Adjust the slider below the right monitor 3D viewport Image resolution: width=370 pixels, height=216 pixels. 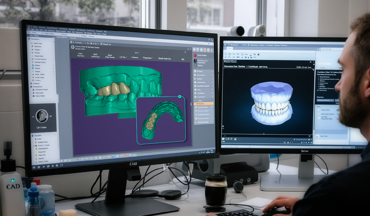click(301, 139)
